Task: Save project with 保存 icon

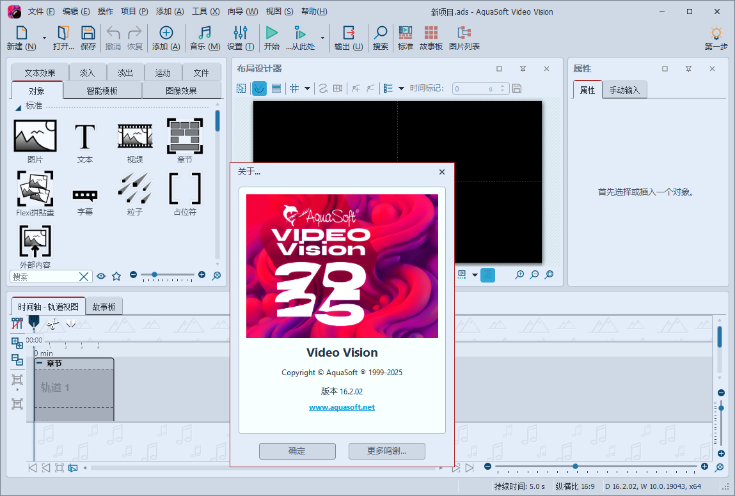Action: click(x=88, y=38)
